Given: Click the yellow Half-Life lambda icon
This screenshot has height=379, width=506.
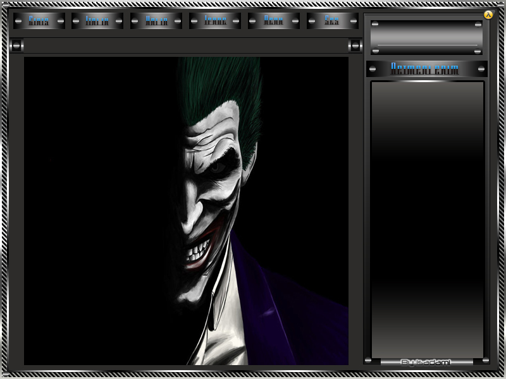Looking at the screenshot, I should click(488, 15).
